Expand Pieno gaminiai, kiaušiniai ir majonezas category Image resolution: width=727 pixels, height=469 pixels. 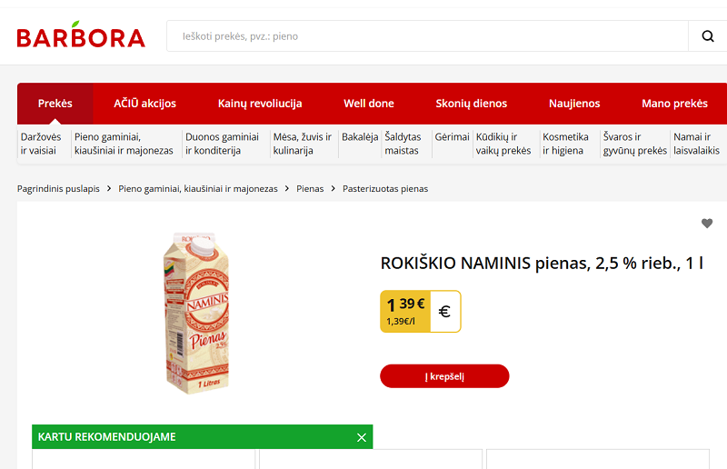tap(124, 144)
